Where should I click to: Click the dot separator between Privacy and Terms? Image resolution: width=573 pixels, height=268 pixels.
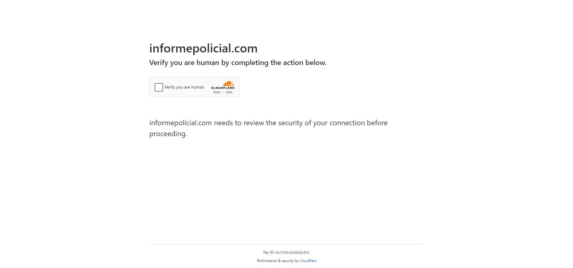point(223,92)
